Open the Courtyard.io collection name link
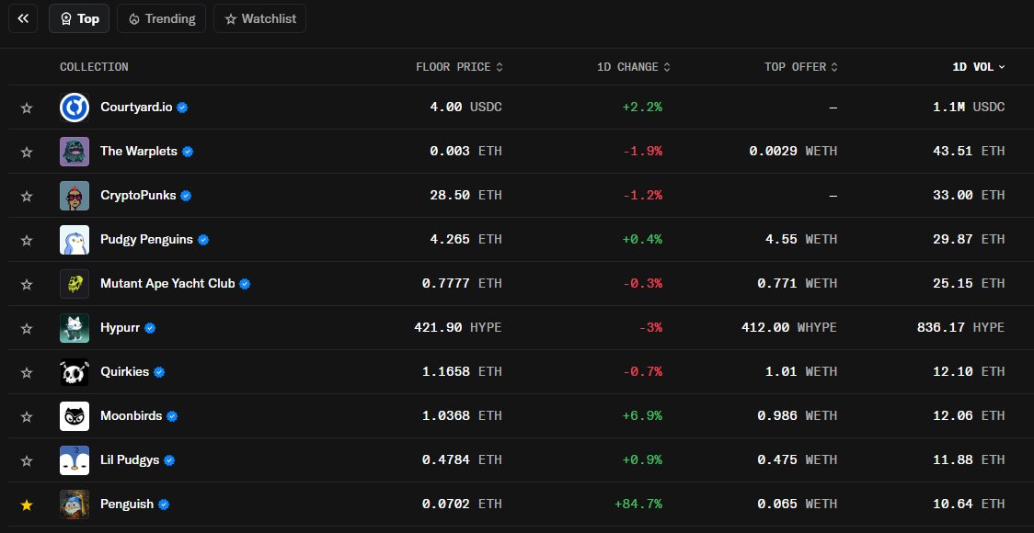Viewport: 1034px width, 533px height. pos(136,107)
